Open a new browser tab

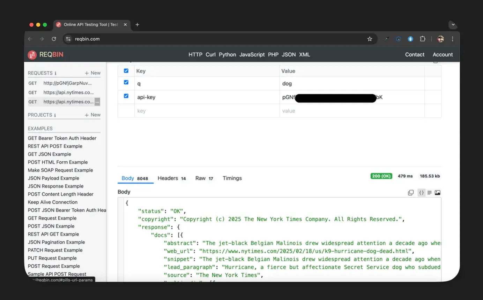137,25
